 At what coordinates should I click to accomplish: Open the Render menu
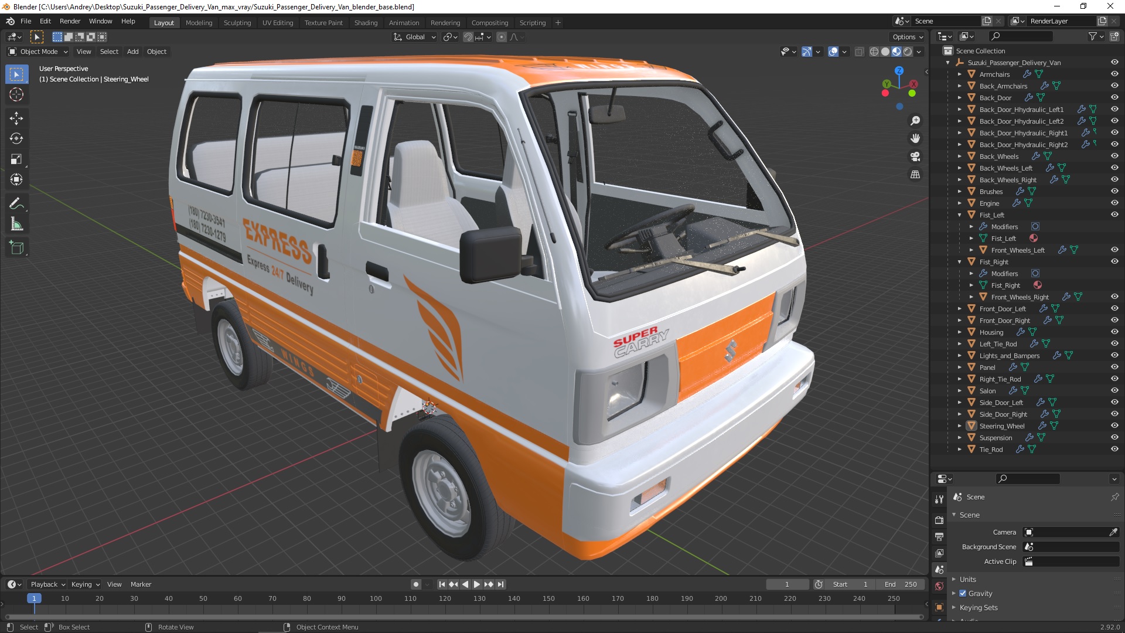(70, 21)
